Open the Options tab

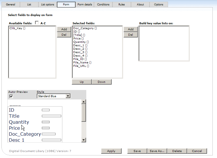[x=159, y=5]
